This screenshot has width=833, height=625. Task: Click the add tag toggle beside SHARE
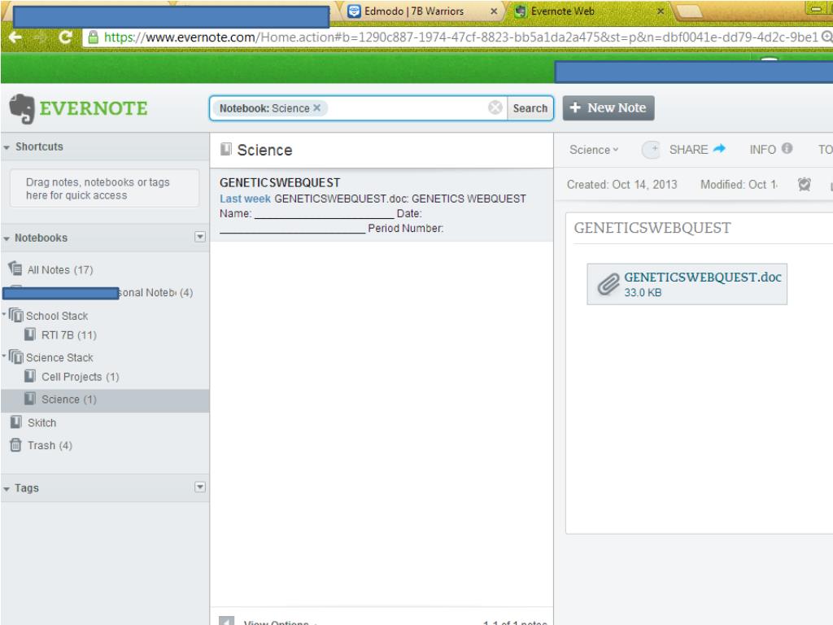[651, 150]
